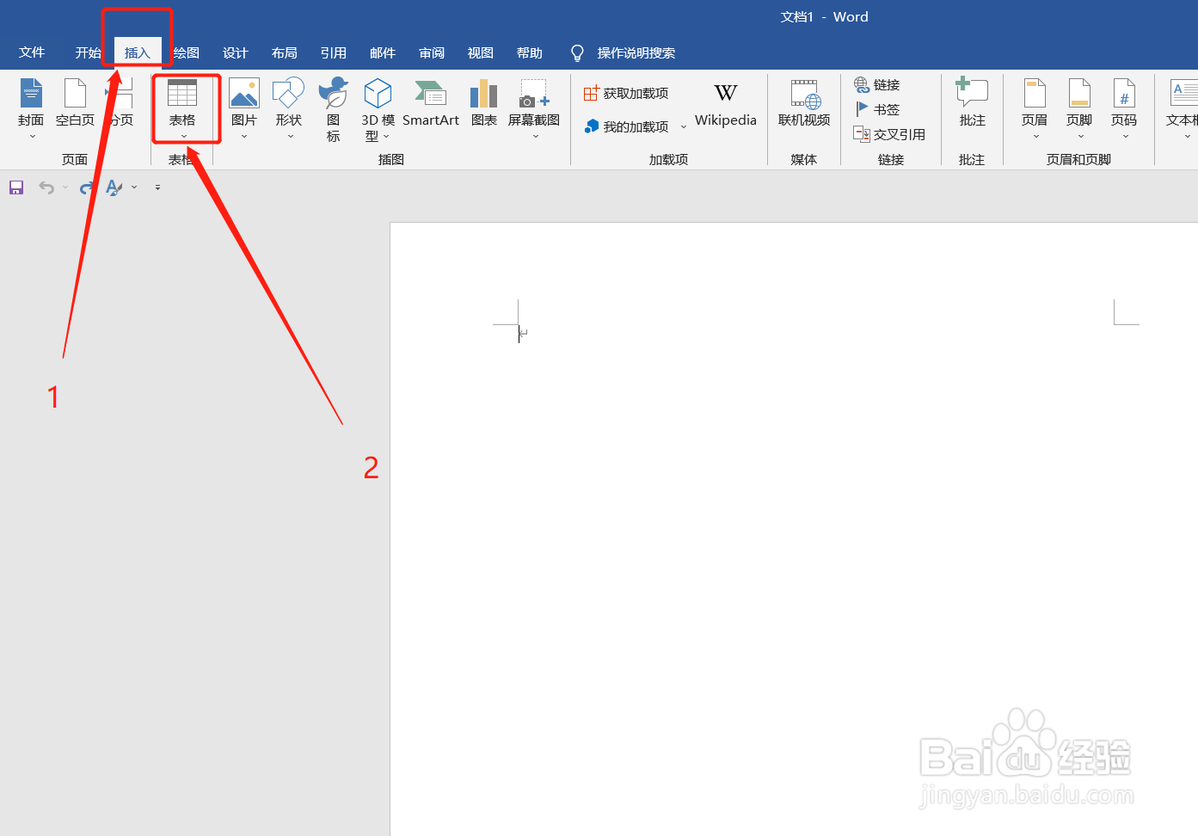Open My Add-ins (我的加载项)
1198x836 pixels.
(x=626, y=126)
